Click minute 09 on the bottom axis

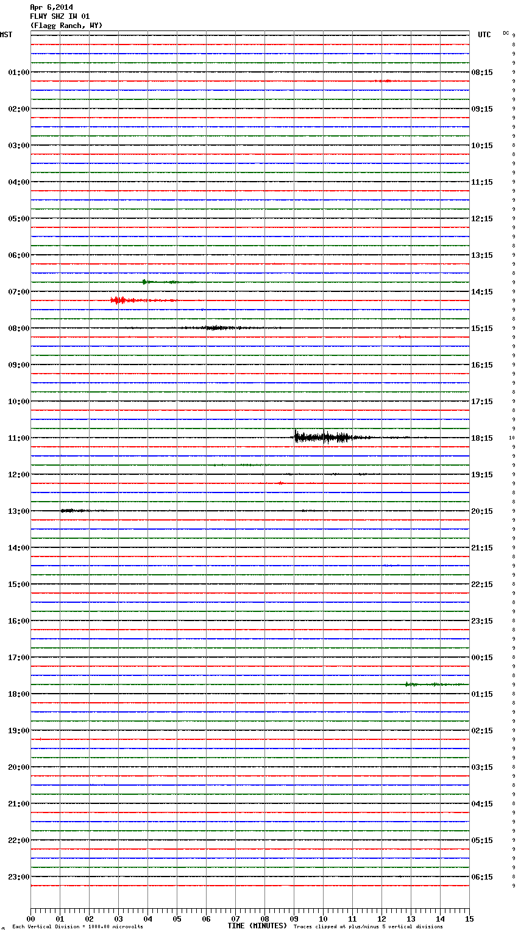[294, 919]
